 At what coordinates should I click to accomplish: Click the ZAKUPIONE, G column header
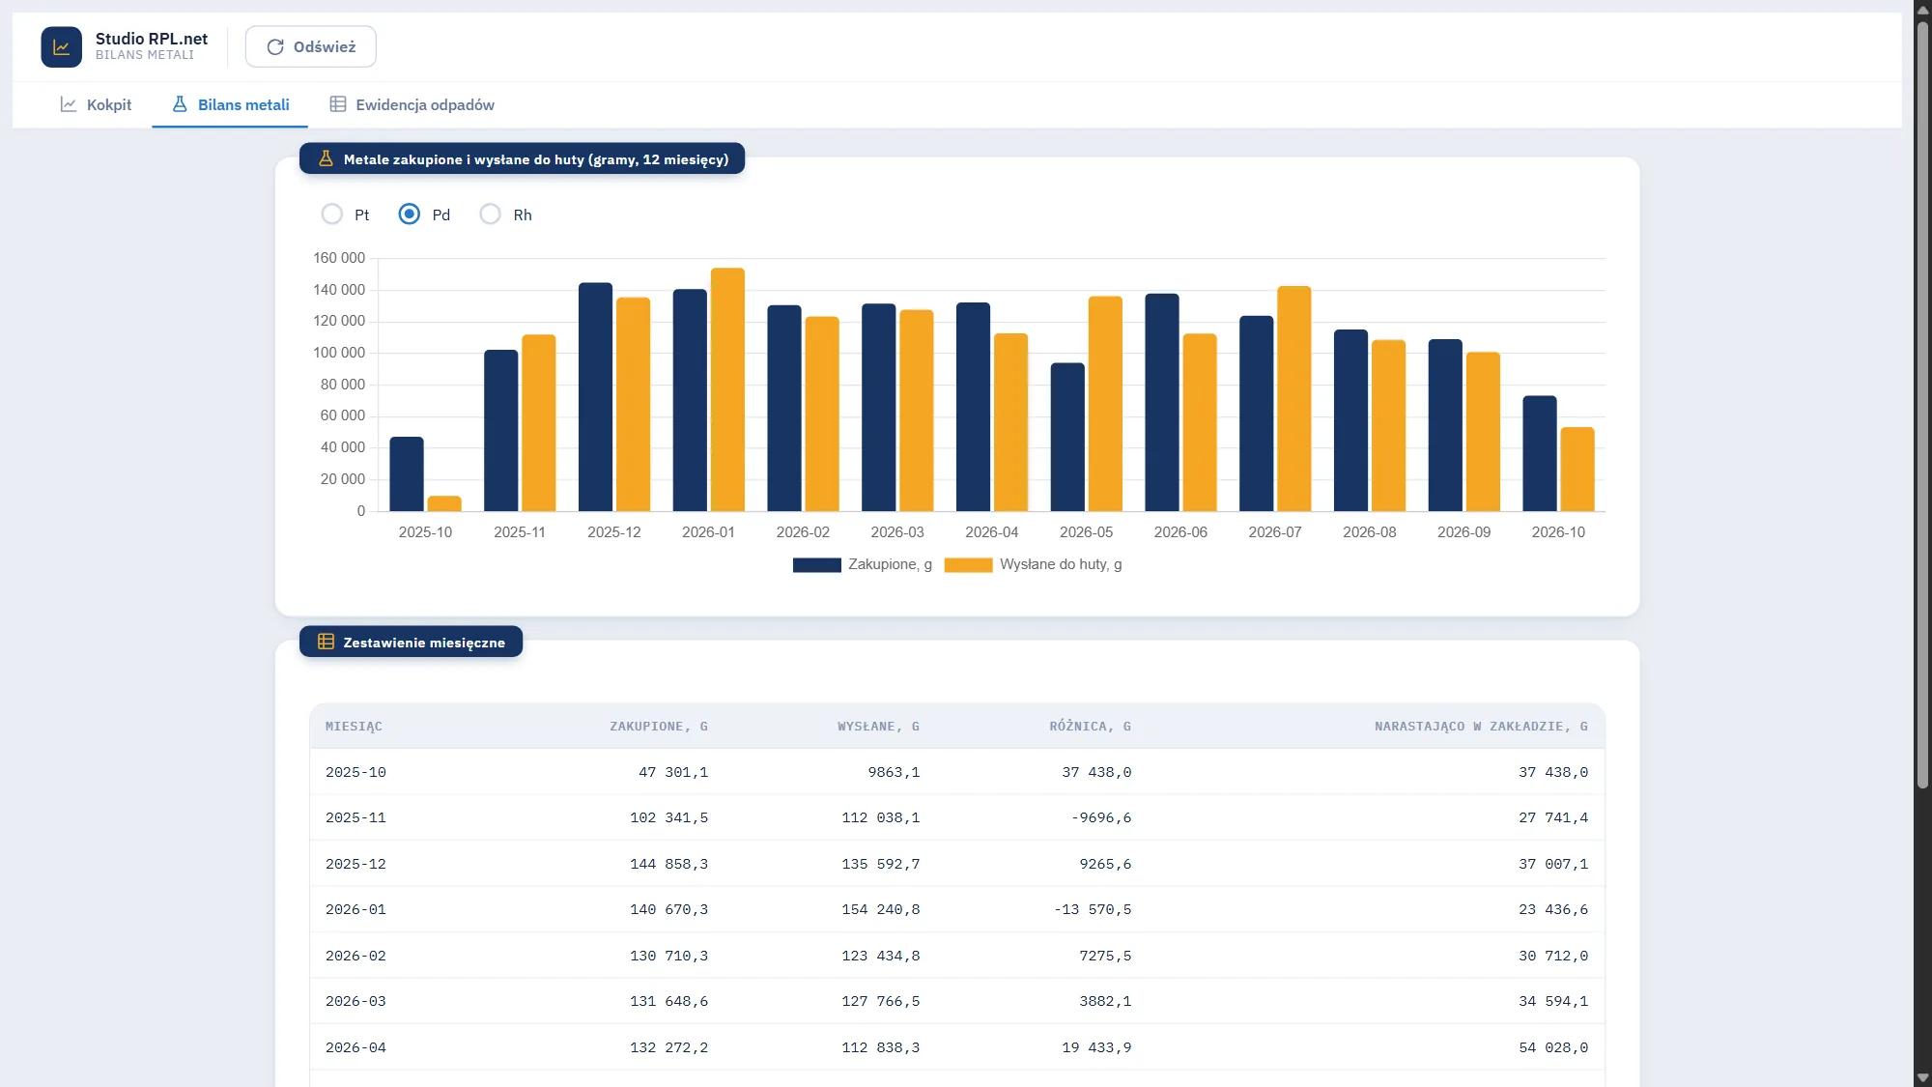pos(659,727)
